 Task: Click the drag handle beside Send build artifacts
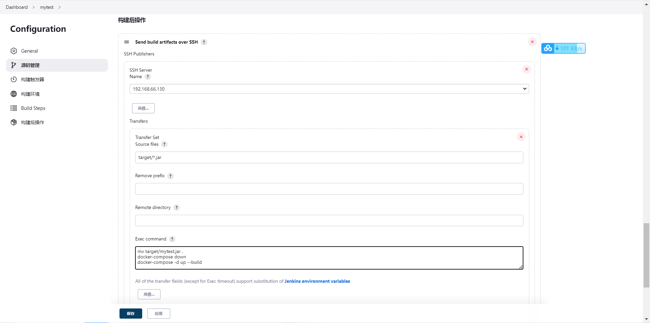pyautogui.click(x=127, y=42)
